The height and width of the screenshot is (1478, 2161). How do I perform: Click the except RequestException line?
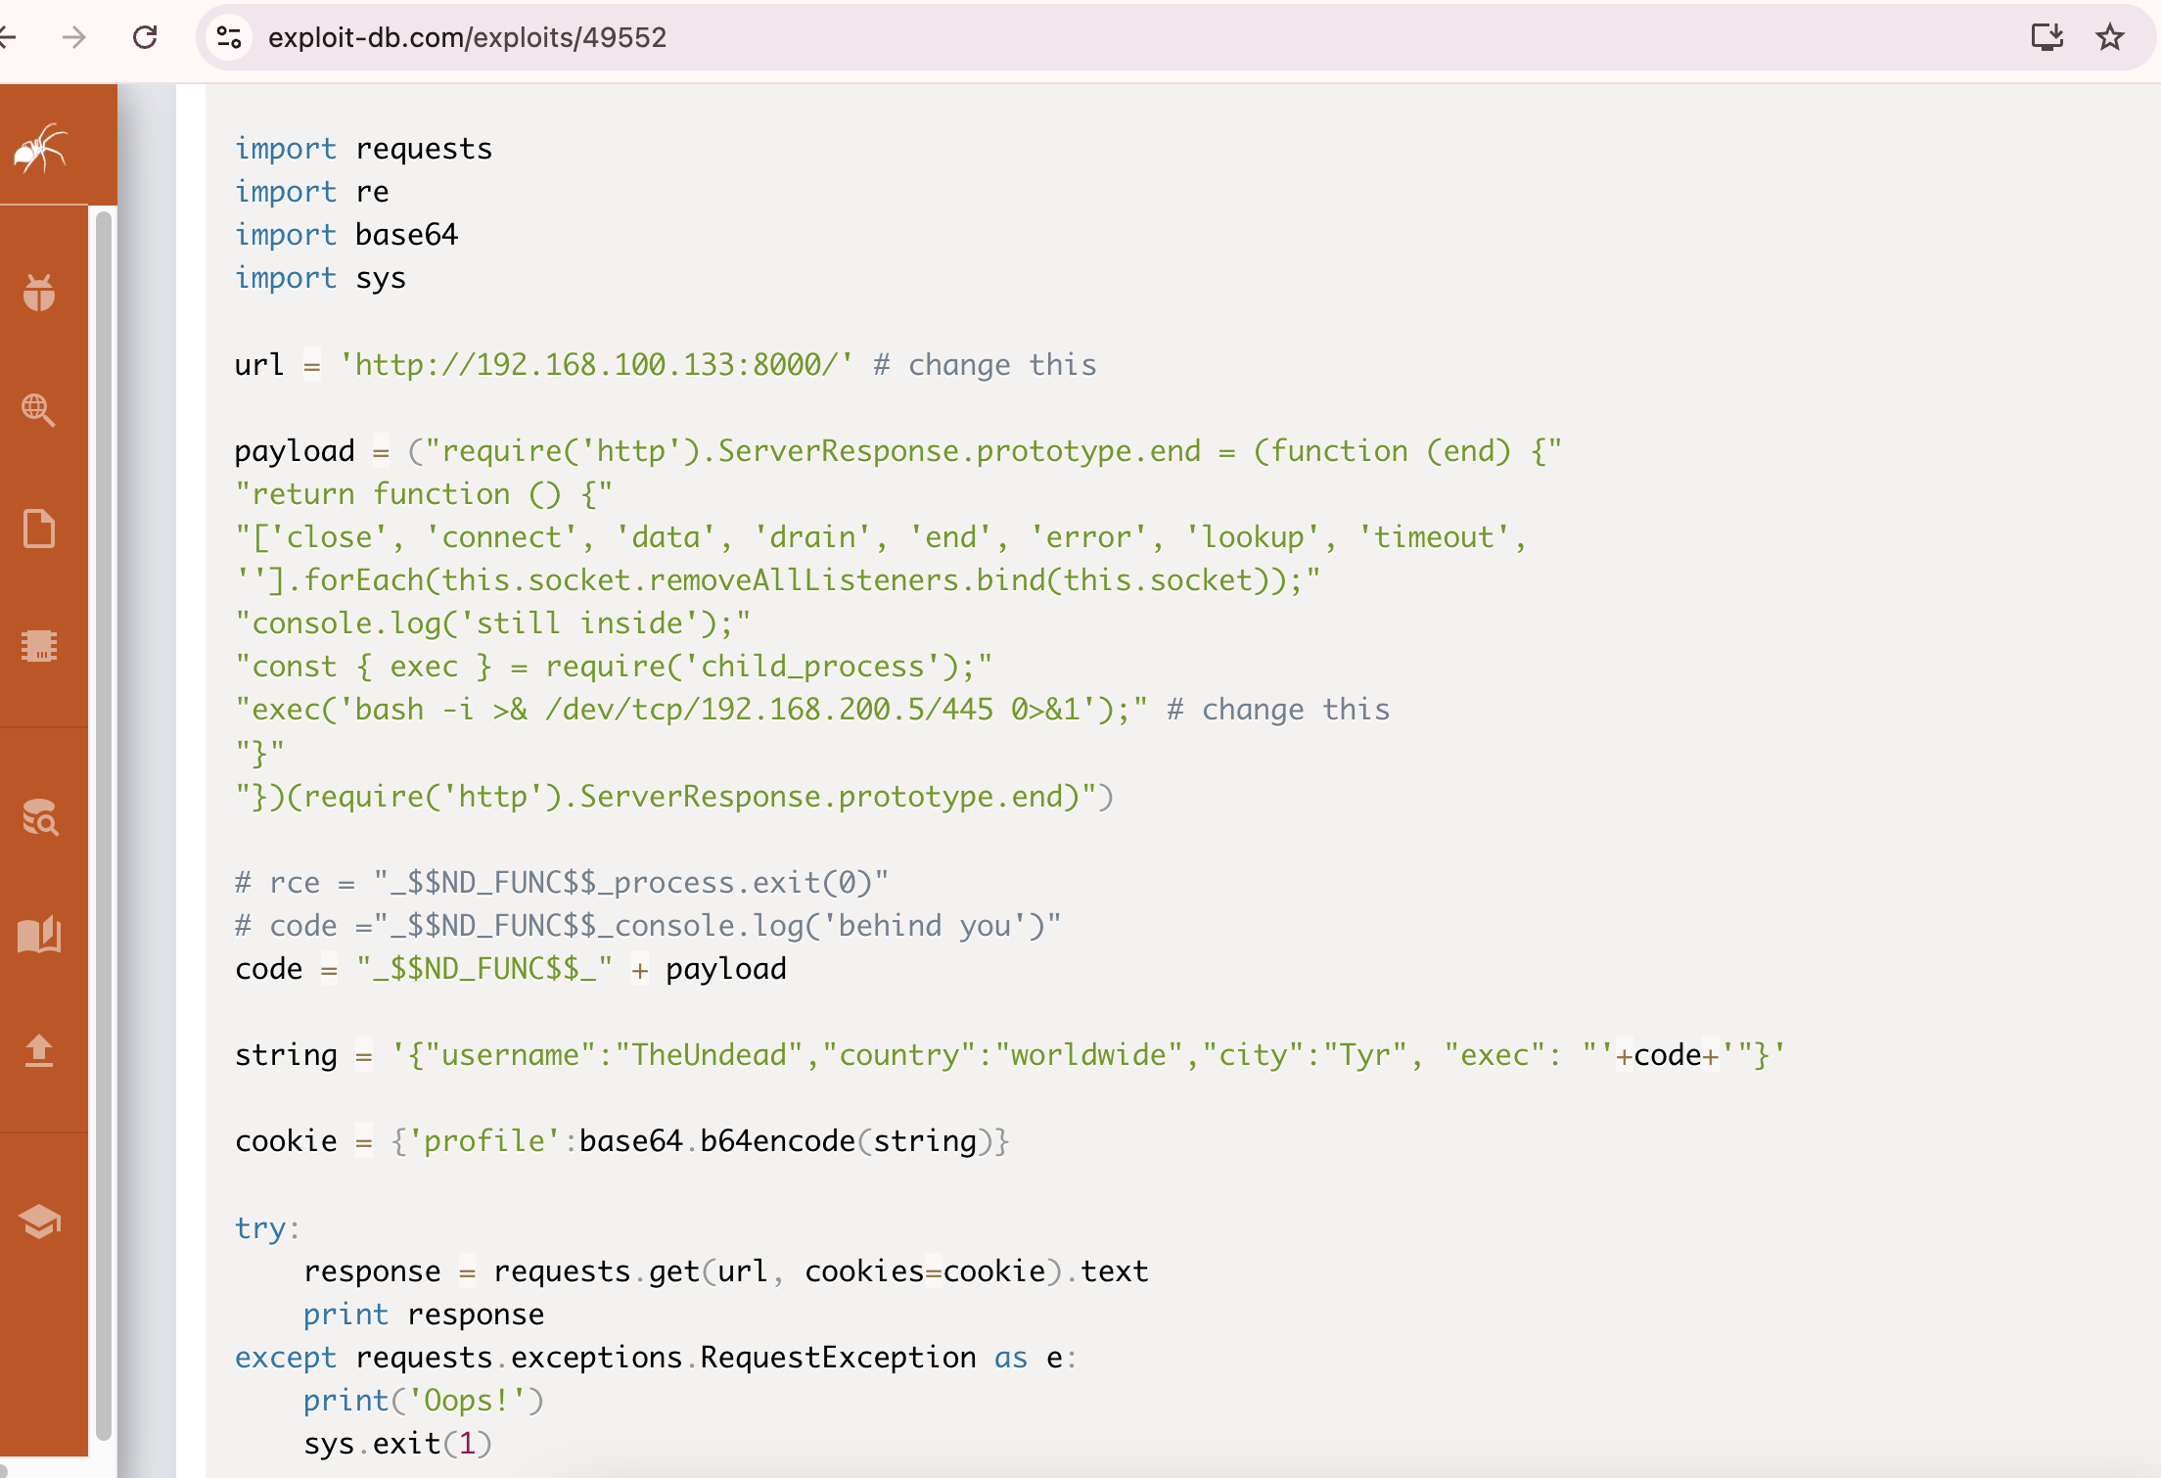tap(656, 1358)
